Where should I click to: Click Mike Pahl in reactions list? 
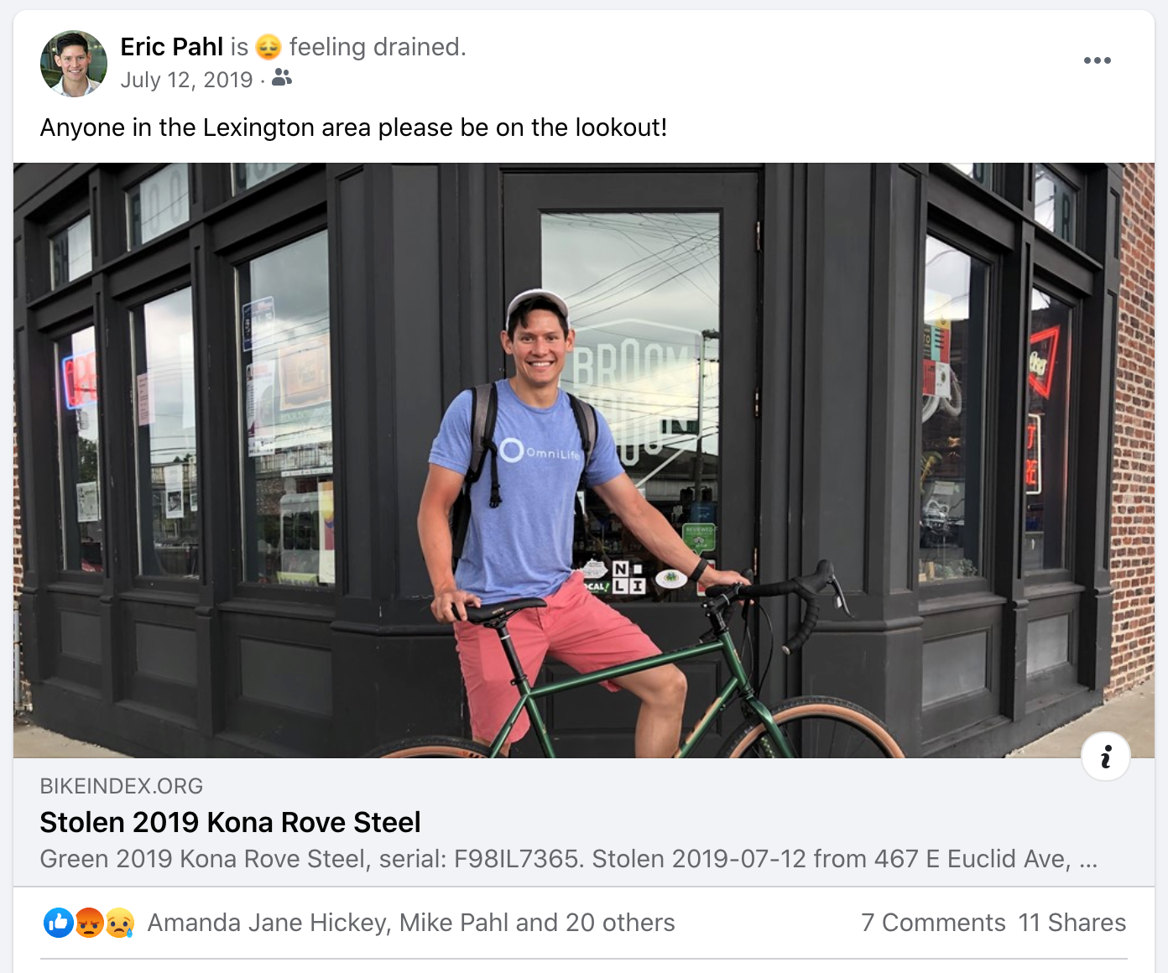(453, 923)
